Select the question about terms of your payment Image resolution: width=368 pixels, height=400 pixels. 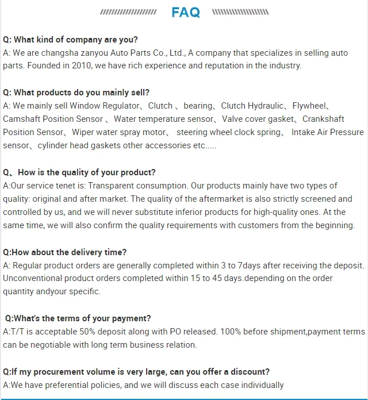78,318
